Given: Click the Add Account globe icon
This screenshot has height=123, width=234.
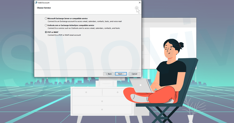Looking at the screenshot, I should point(36,2).
